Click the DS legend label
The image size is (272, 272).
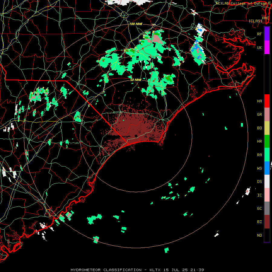pyautogui.click(x=260, y=182)
